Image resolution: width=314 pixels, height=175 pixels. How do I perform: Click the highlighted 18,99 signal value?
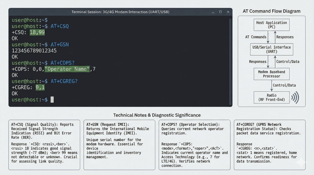(37, 32)
